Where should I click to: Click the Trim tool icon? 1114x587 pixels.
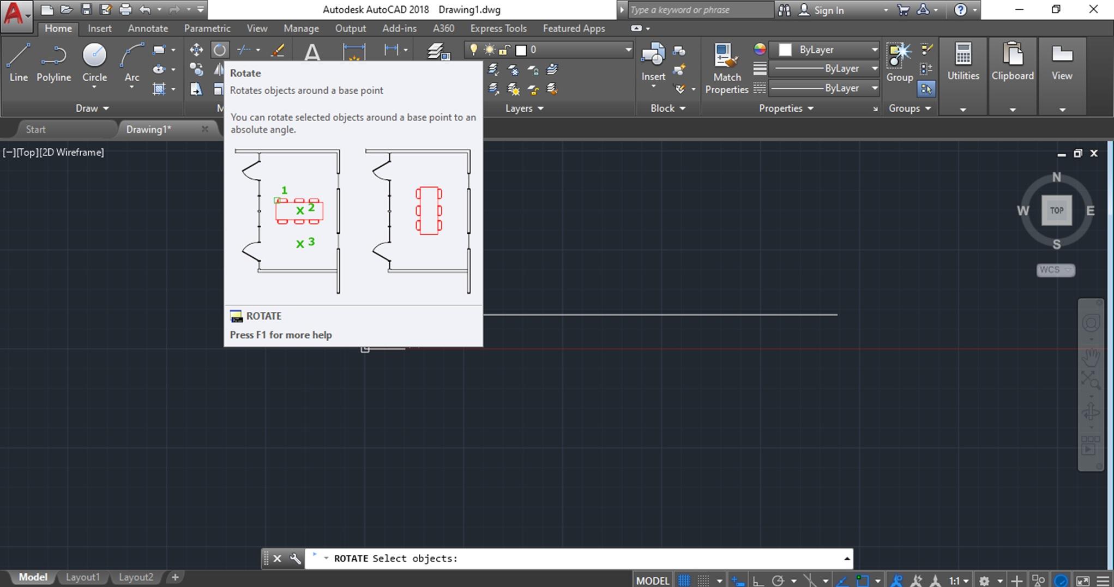point(244,50)
